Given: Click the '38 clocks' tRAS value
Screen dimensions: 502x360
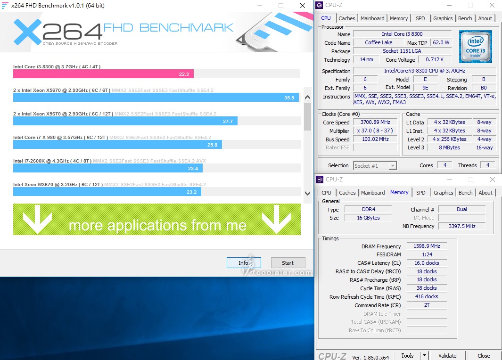Looking at the screenshot, I should (427, 288).
